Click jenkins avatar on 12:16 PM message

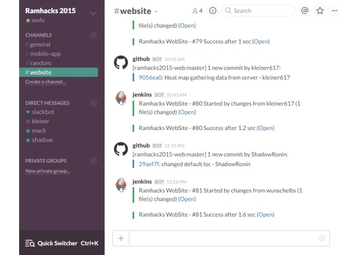click(x=121, y=185)
